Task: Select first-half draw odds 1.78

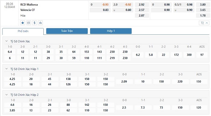Action: (203, 15)
